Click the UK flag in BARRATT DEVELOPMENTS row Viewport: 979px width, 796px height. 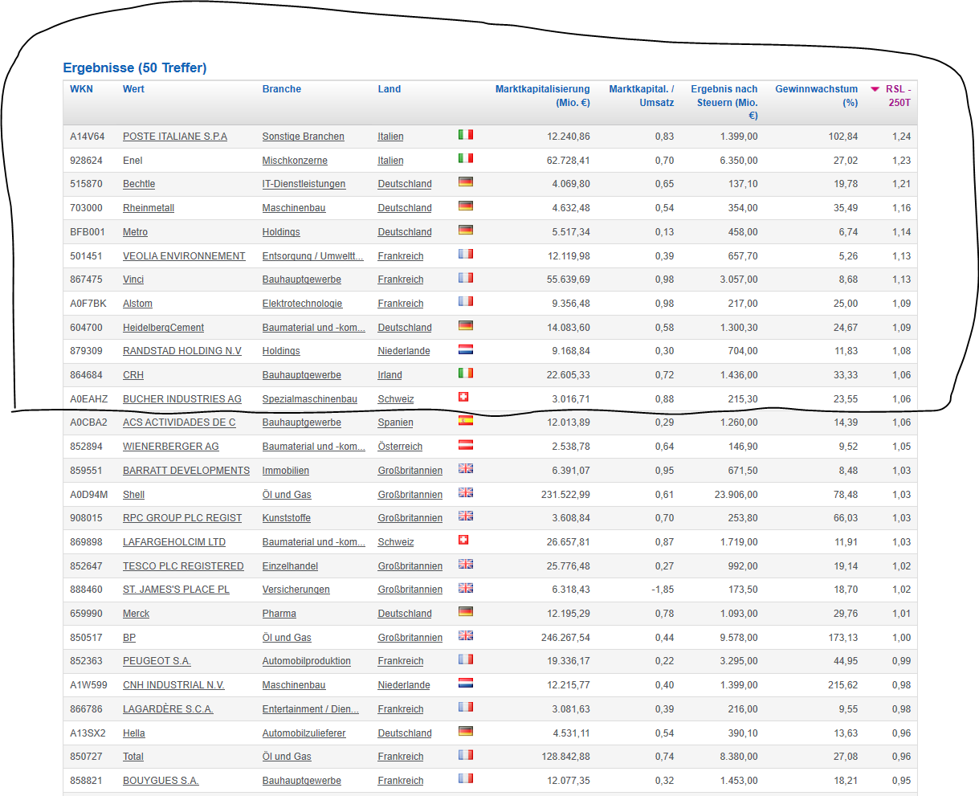[466, 469]
